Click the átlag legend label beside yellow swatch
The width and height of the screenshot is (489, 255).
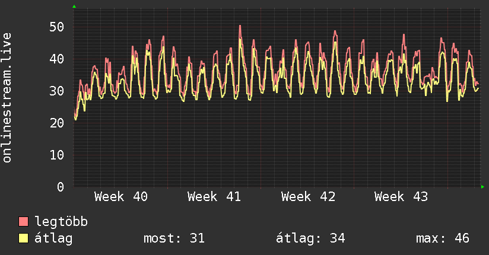pos(53,238)
